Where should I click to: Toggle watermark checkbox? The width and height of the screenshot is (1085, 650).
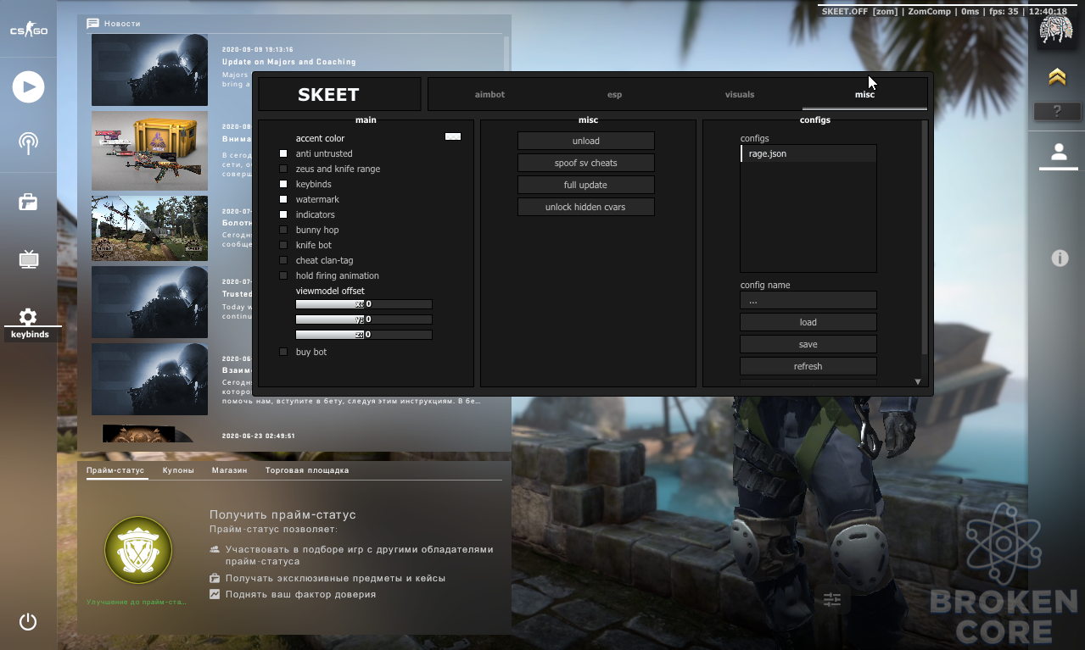pyautogui.click(x=283, y=199)
